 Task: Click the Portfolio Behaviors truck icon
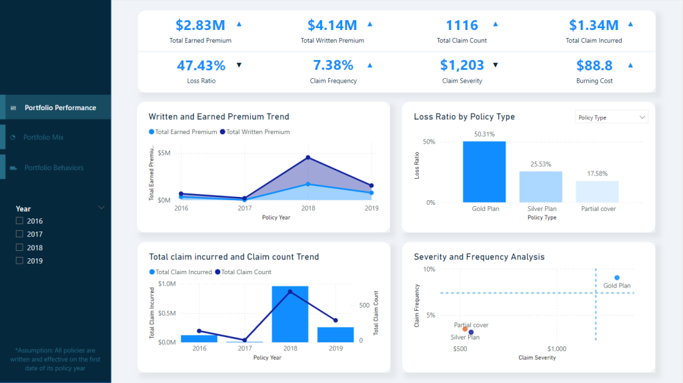point(13,167)
